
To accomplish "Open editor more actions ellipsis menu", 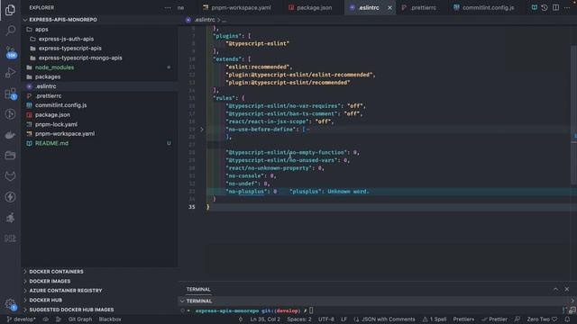I will point(567,7).
